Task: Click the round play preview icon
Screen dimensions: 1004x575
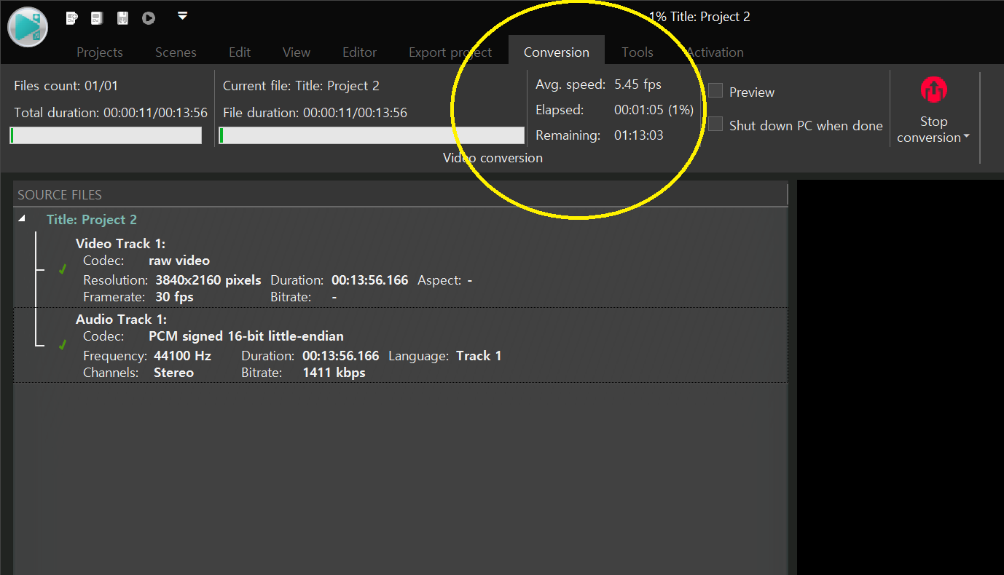Action: 149,18
